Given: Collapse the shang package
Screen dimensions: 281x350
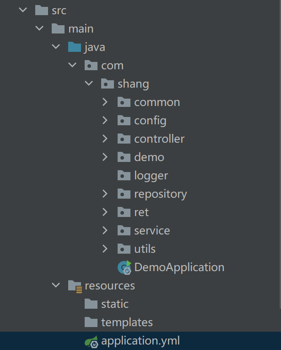Looking at the screenshot, I should tap(89, 83).
